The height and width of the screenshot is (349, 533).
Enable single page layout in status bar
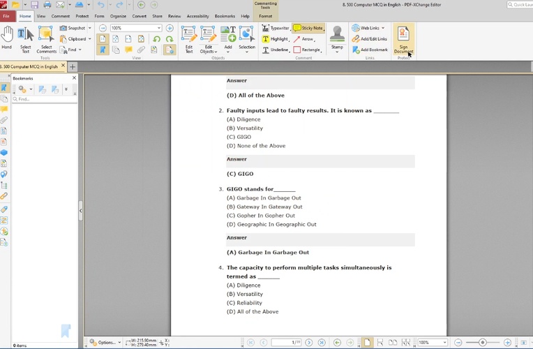[x=367, y=343]
